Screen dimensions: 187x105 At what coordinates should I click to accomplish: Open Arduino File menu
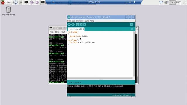point(69,21)
